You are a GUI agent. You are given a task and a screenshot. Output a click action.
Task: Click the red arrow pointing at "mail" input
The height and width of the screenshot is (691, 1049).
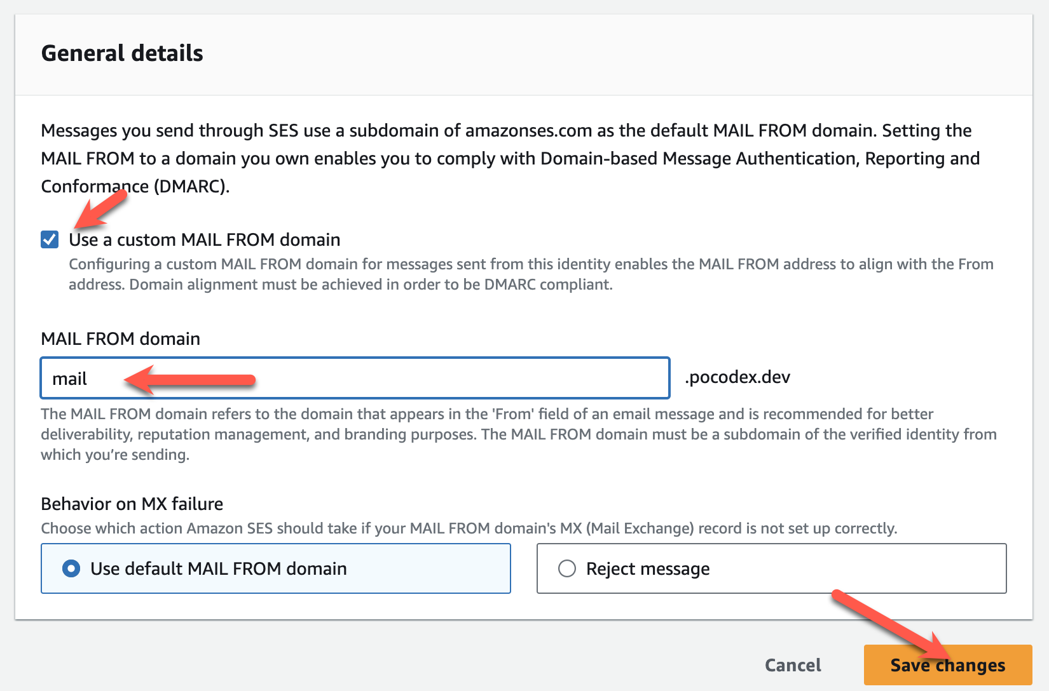pos(189,380)
